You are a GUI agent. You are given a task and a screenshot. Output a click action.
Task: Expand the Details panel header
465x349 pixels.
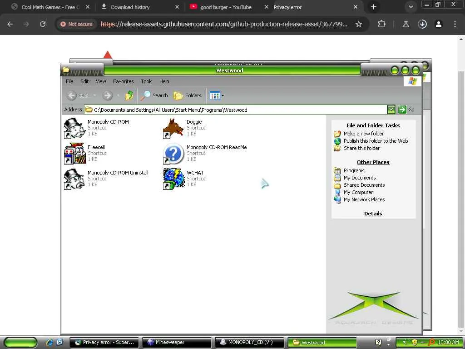pyautogui.click(x=373, y=214)
